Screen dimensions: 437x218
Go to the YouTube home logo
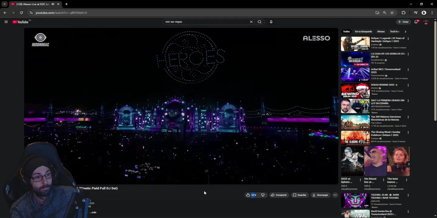[20, 22]
